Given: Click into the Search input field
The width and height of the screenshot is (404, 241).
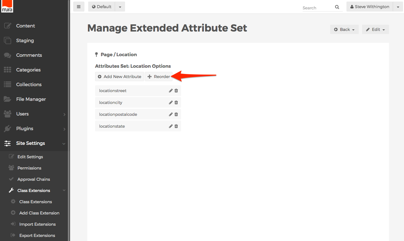Looking at the screenshot, I should [317, 8].
